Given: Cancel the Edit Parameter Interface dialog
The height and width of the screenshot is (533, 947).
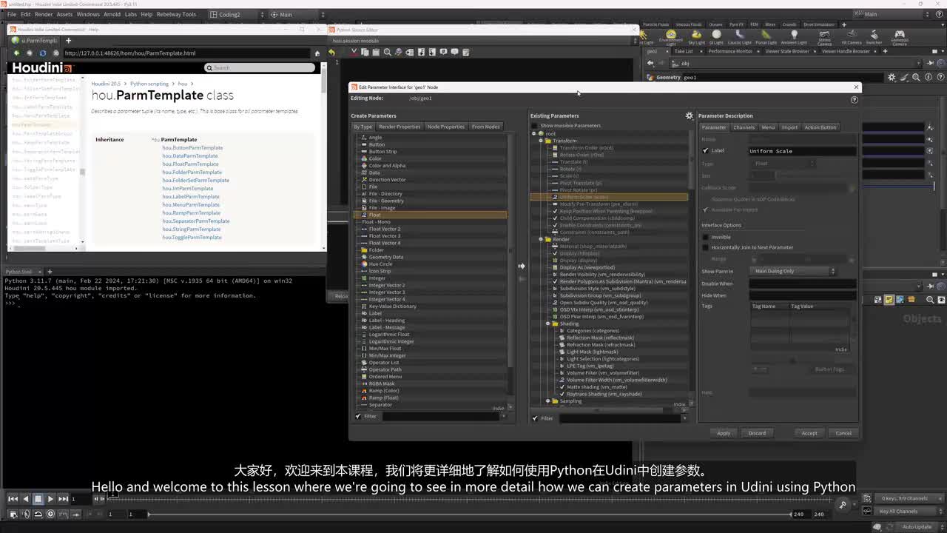Looking at the screenshot, I should 843,433.
